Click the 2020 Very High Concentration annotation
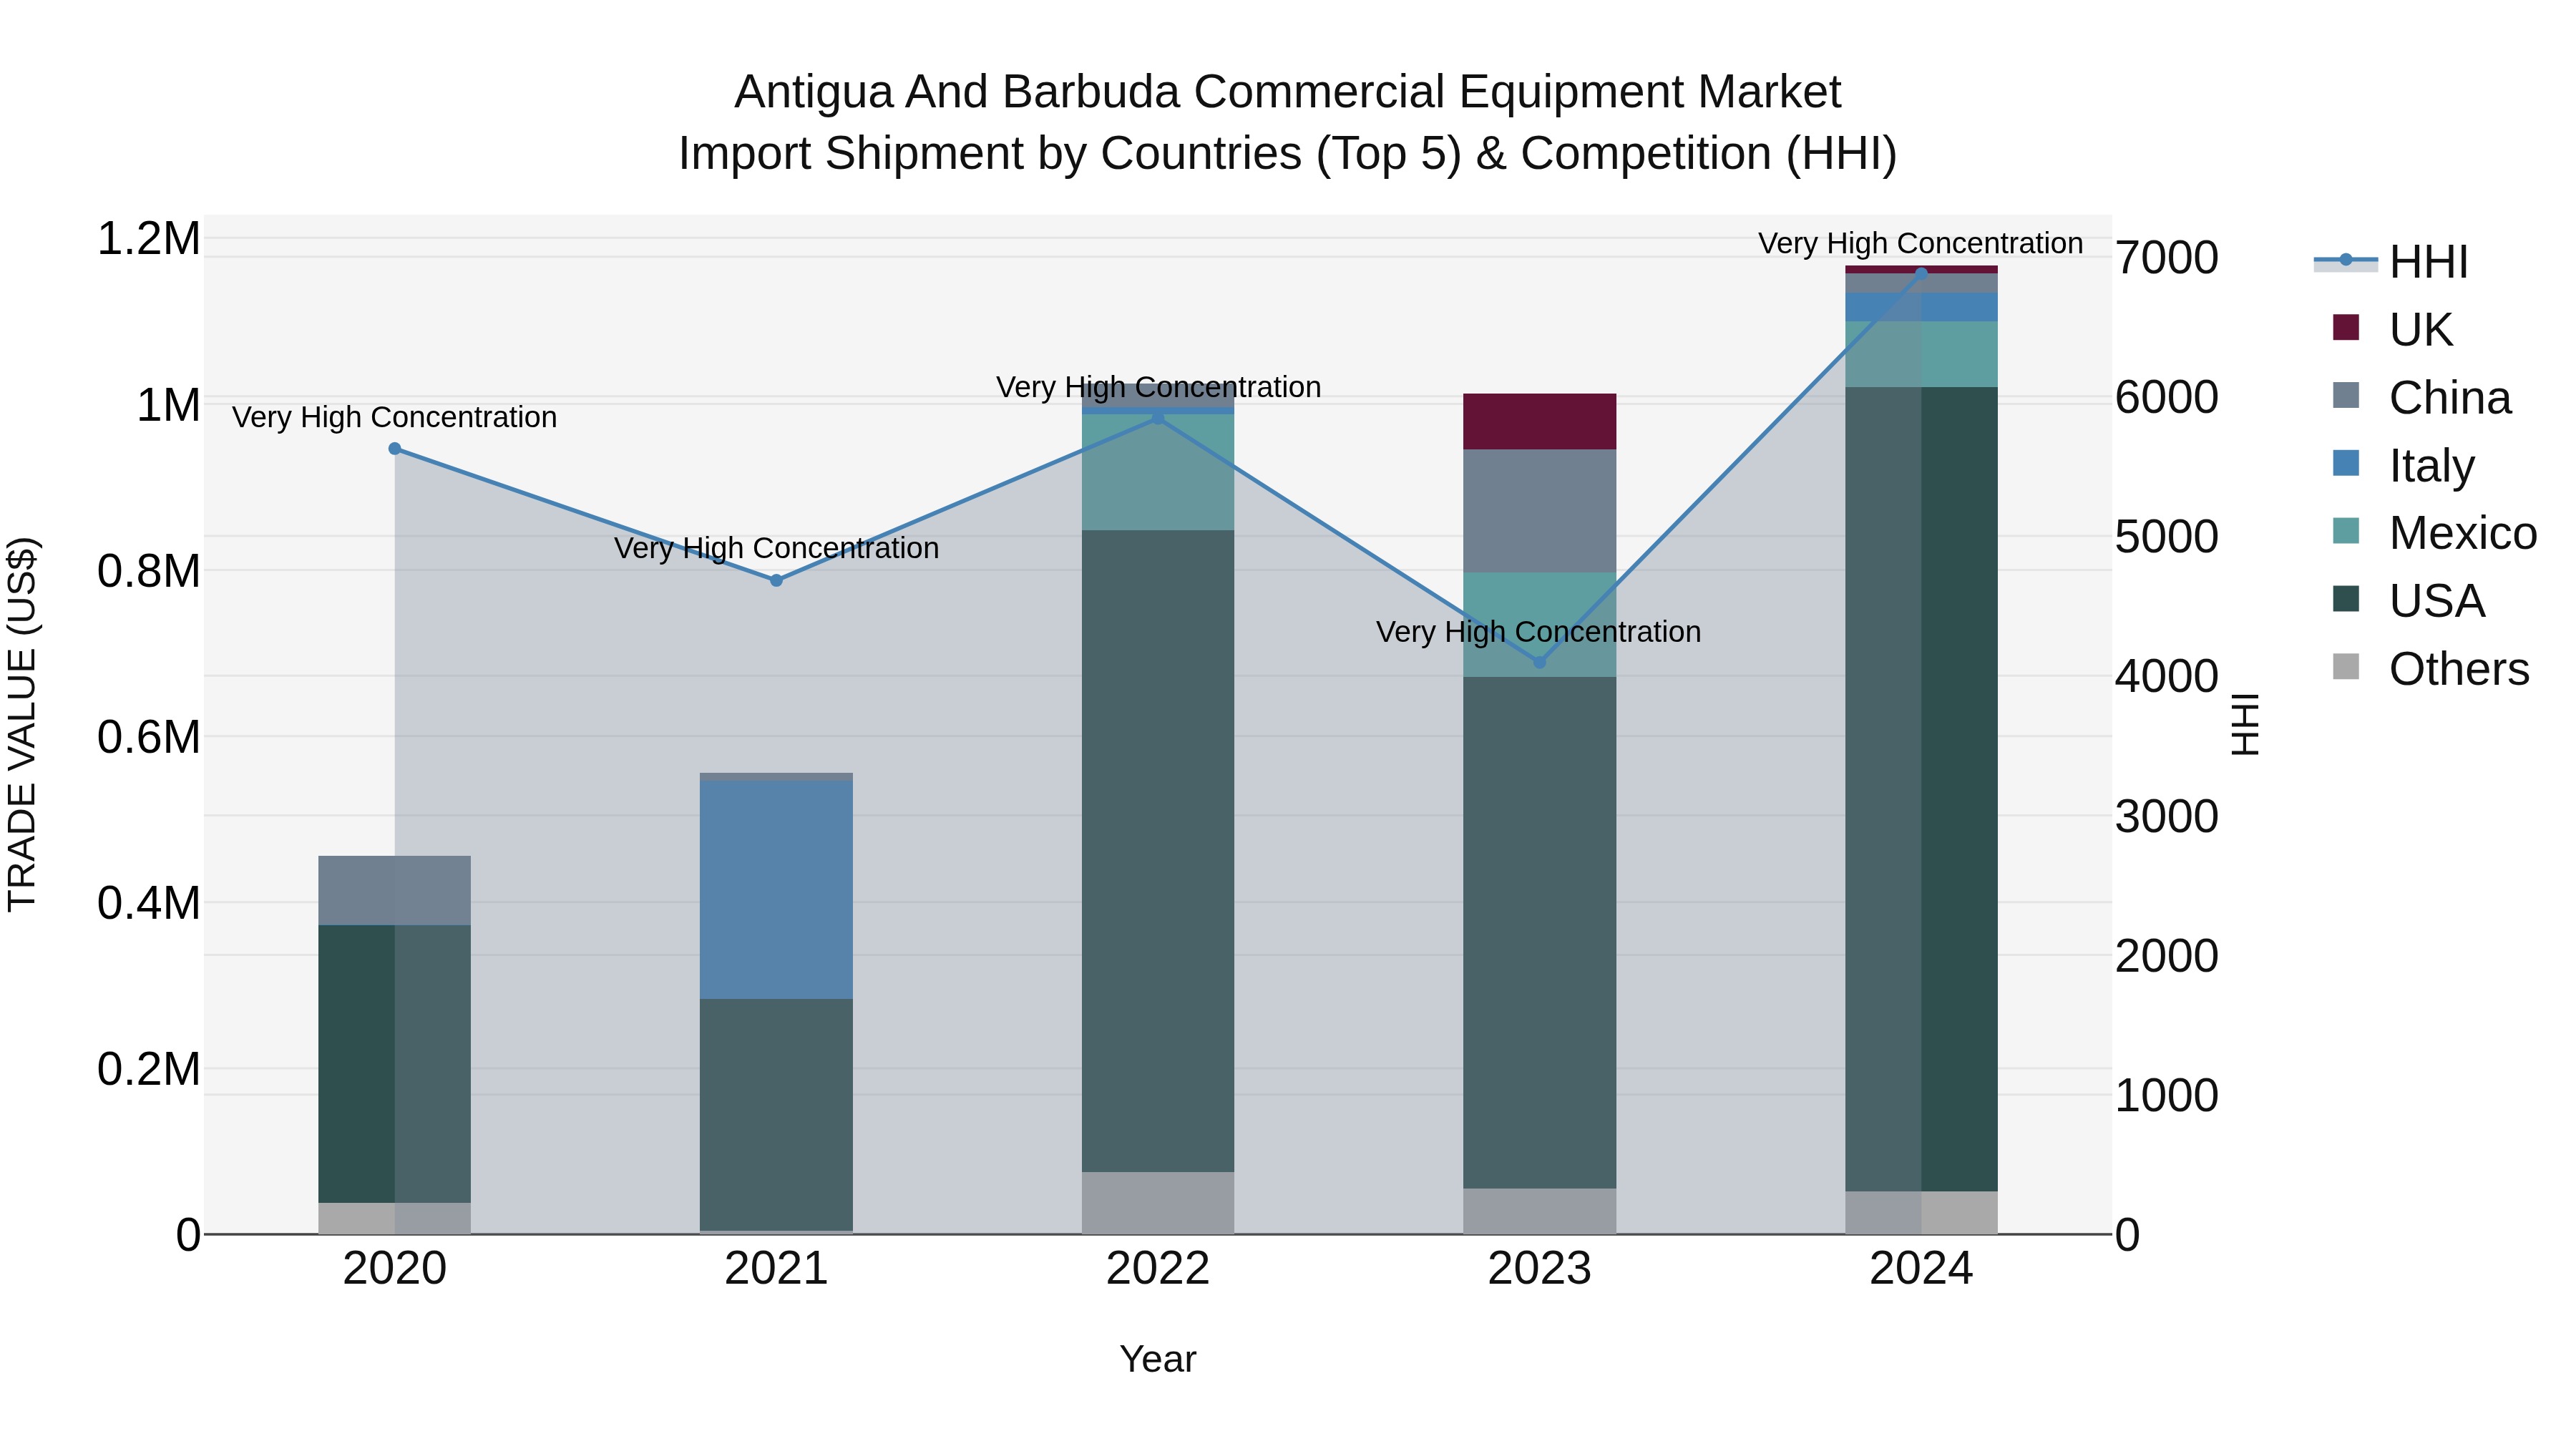The image size is (2576, 1449). coord(395,417)
